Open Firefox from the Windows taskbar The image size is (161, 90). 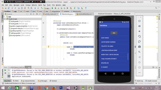point(54,88)
